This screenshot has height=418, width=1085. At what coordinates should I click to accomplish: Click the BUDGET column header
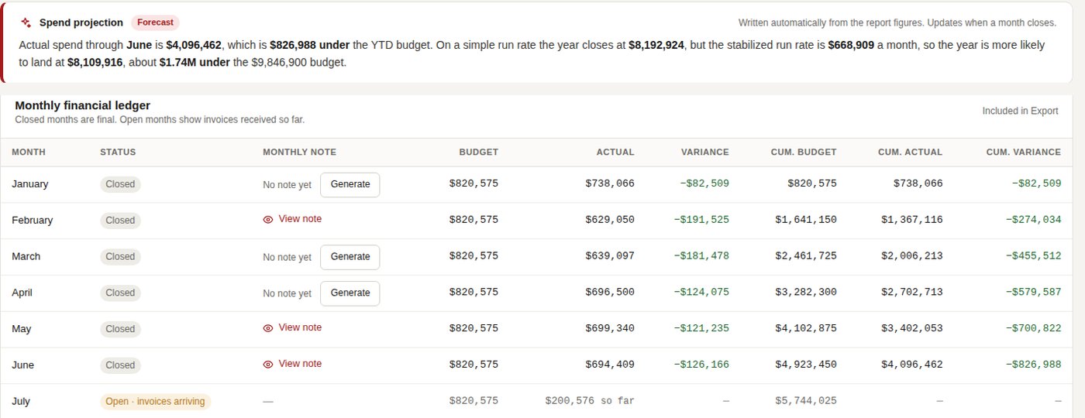click(x=478, y=152)
